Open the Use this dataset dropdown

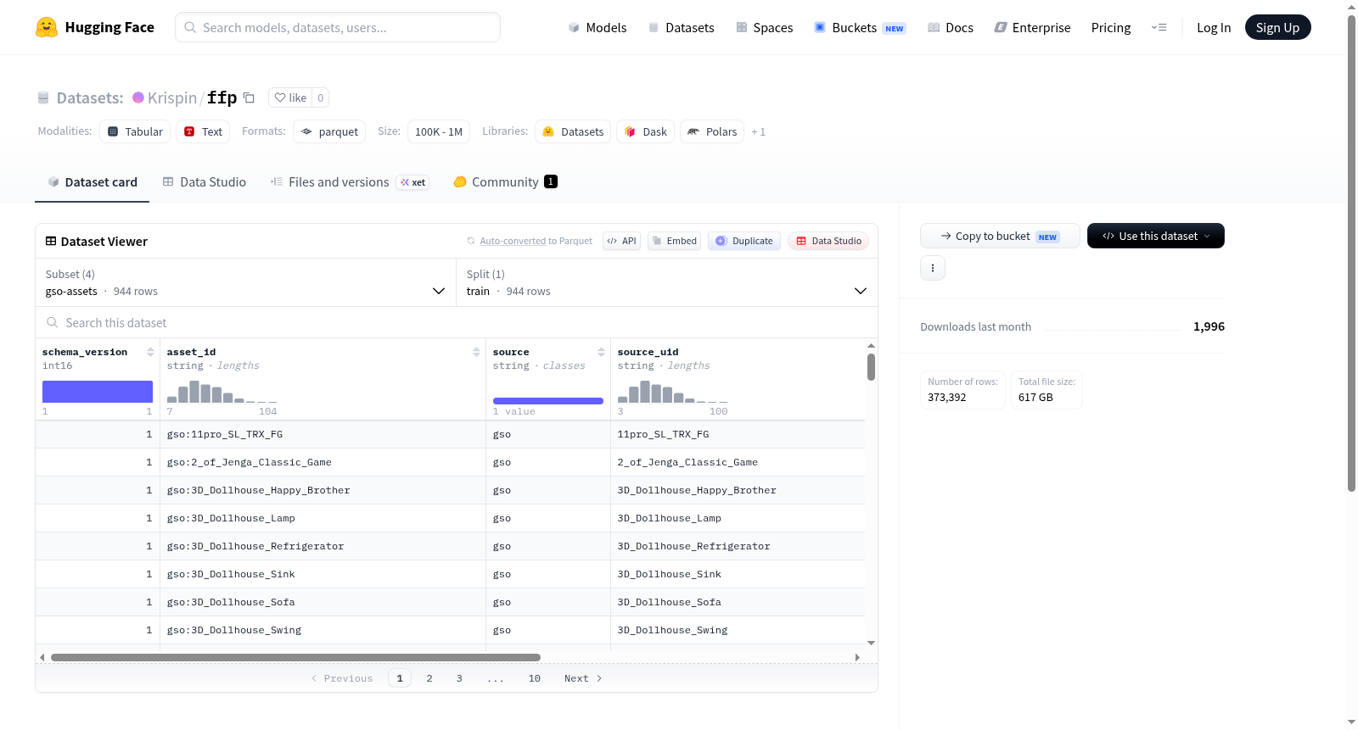tap(1156, 236)
